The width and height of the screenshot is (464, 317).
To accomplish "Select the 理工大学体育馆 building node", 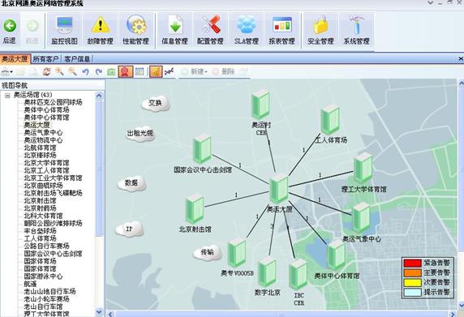I will click(x=363, y=167).
